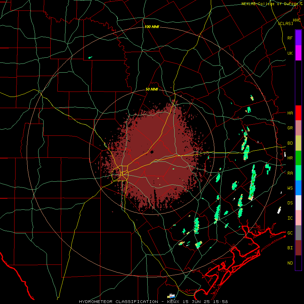Click the UK legend label
The image size is (304, 304).
coord(290,53)
